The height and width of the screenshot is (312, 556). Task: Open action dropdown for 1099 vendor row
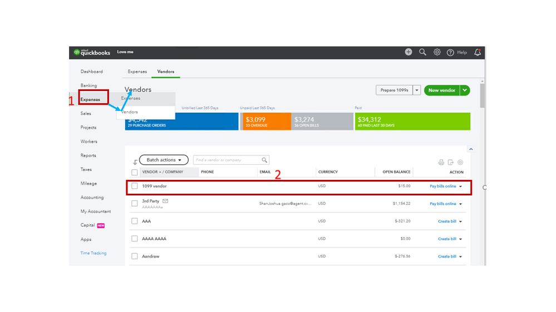pos(461,187)
